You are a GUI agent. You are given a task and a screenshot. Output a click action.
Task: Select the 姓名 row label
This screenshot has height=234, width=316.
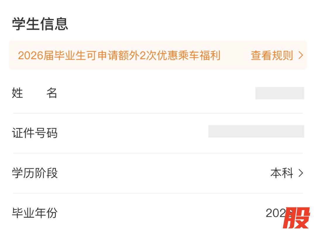(x=34, y=93)
